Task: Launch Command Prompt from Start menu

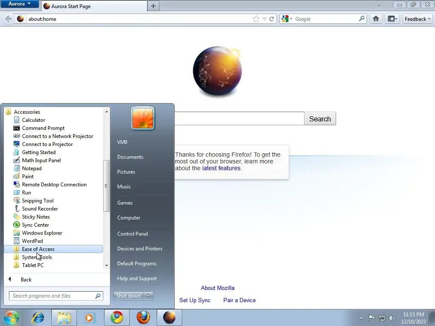Action: 43,128
